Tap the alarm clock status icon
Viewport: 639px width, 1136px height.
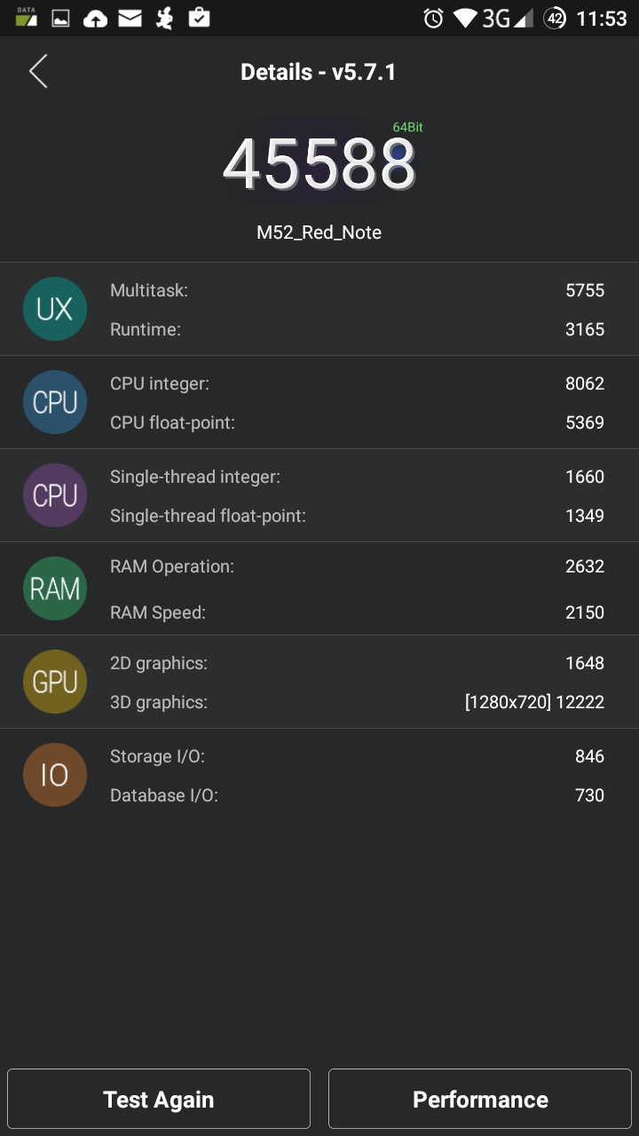[433, 18]
